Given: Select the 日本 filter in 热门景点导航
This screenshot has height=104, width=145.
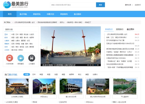Looking at the screenshot, I should click(x=34, y=74).
